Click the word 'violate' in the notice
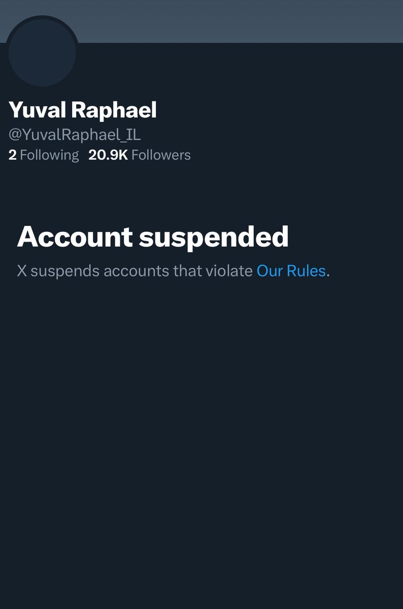The height and width of the screenshot is (609, 403). coord(229,270)
